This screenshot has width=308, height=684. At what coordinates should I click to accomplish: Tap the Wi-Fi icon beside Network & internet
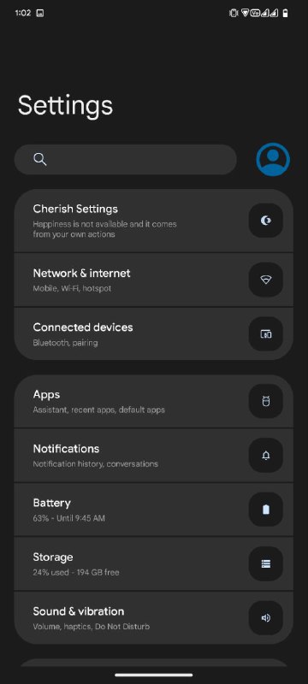click(x=266, y=280)
